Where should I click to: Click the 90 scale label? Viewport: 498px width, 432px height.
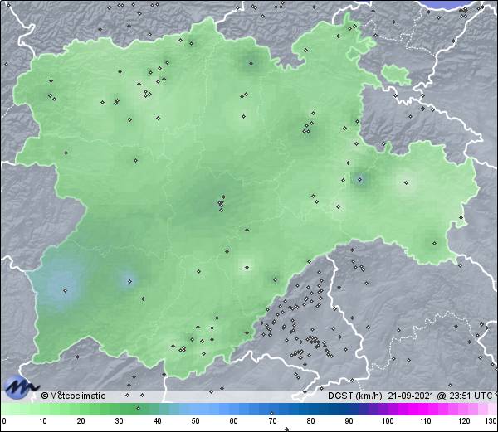(x=349, y=421)
